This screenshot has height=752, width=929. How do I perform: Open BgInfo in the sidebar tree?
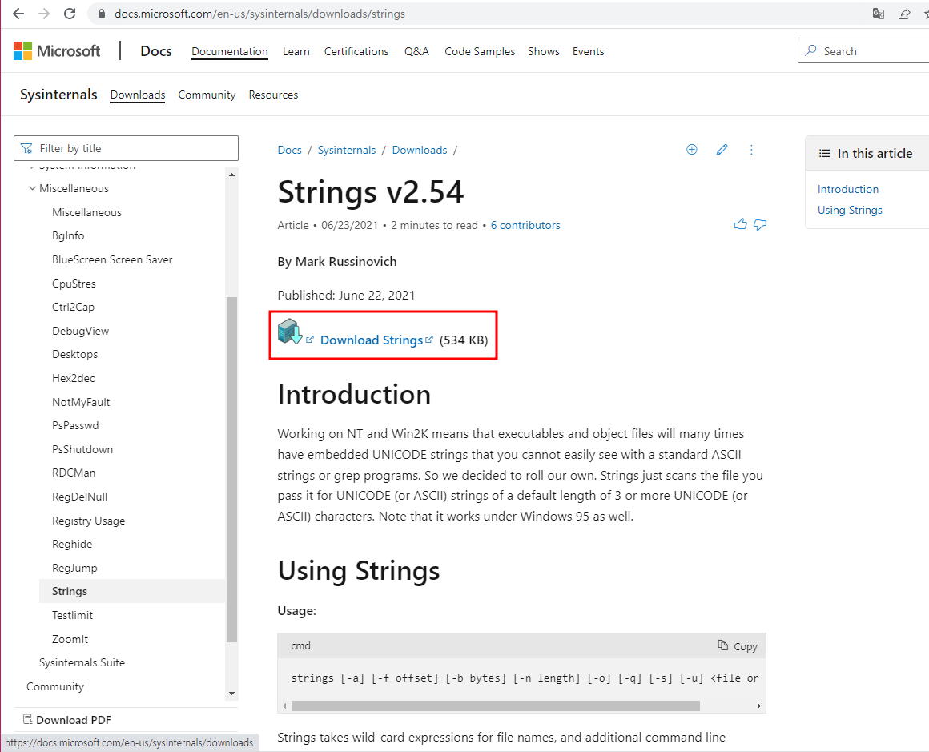[x=68, y=236]
